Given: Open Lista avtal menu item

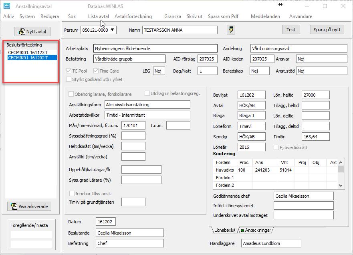Looking at the screenshot, I should (99, 16).
